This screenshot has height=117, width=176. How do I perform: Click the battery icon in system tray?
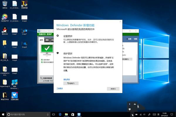(136, 114)
